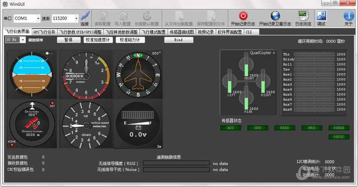
Task: Open the 日志浏览 log browser icon
Action: [303, 16]
